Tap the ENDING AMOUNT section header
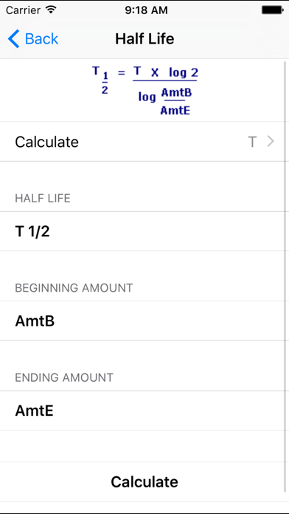 64,377
